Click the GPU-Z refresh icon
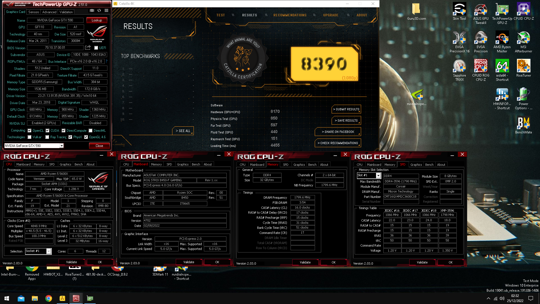 [99, 10]
